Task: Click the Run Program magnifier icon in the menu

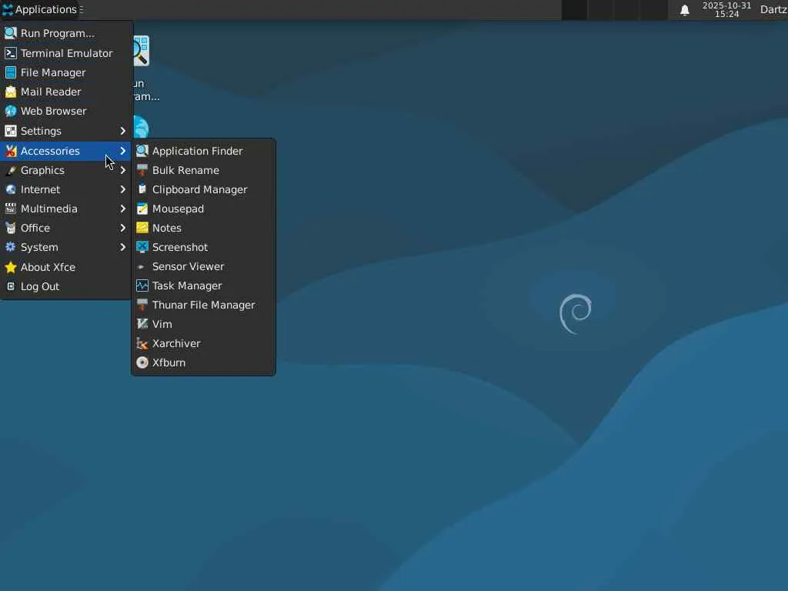Action: tap(11, 33)
